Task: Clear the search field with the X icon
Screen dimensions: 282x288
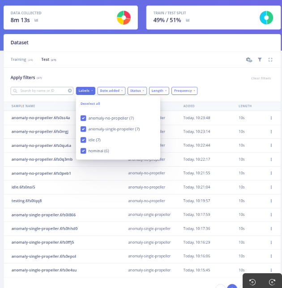Action: (x=70, y=90)
